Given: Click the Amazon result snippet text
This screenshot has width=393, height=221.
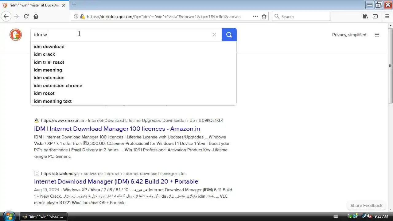Looking at the screenshot, I should click(x=132, y=147).
